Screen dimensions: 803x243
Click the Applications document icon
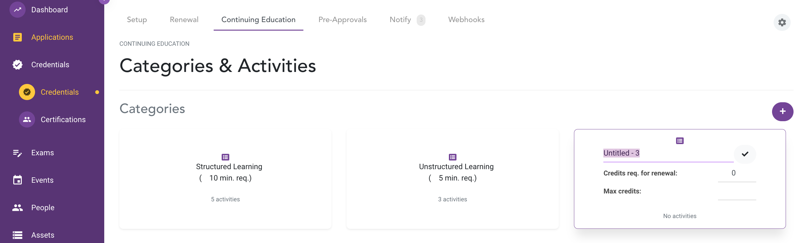[17, 37]
